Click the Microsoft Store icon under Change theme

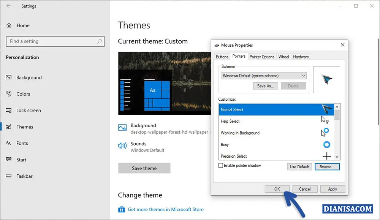122,209
